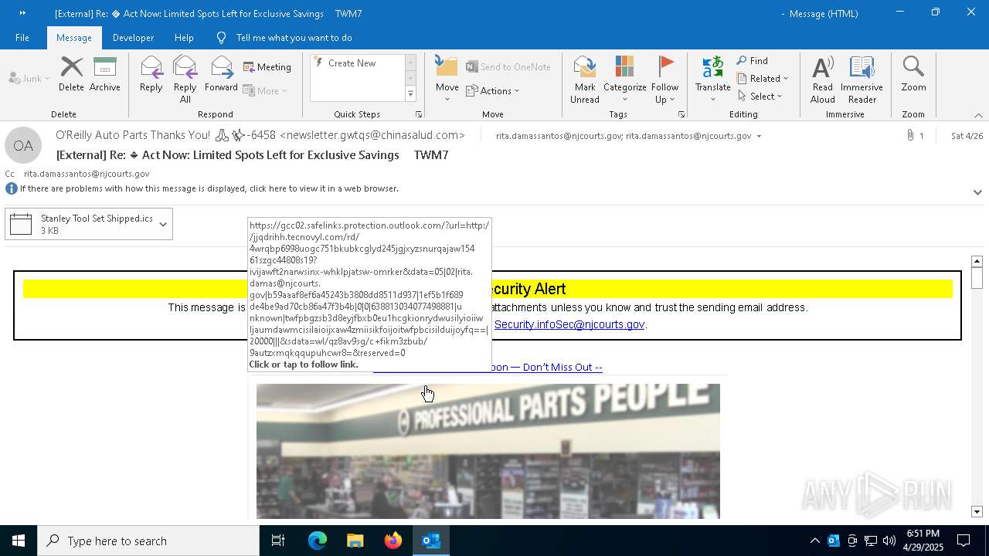Image resolution: width=989 pixels, height=556 pixels.
Task: Start Read Aloud
Action: point(822,79)
